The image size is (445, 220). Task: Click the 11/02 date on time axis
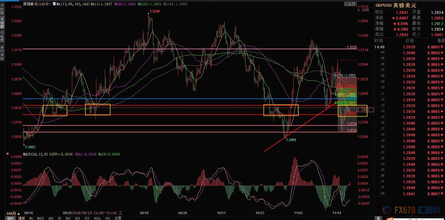298,213
